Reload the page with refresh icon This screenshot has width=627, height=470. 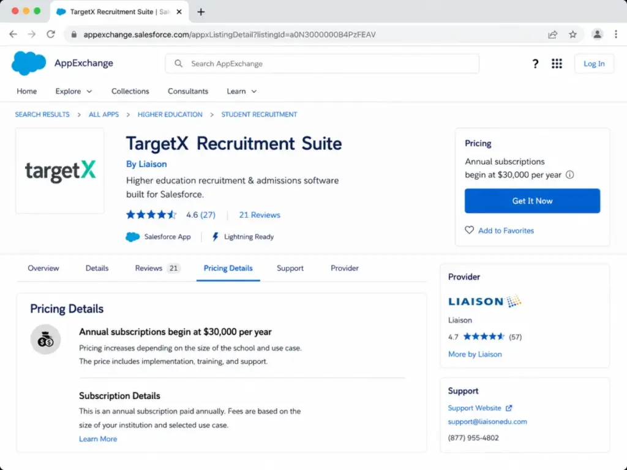[51, 34]
